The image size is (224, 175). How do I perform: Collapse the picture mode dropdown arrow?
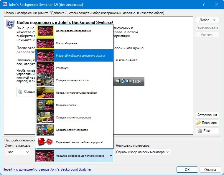(111, 156)
